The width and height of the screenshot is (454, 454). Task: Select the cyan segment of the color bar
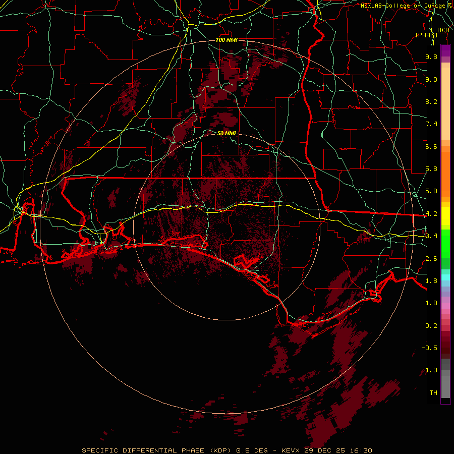click(445, 277)
